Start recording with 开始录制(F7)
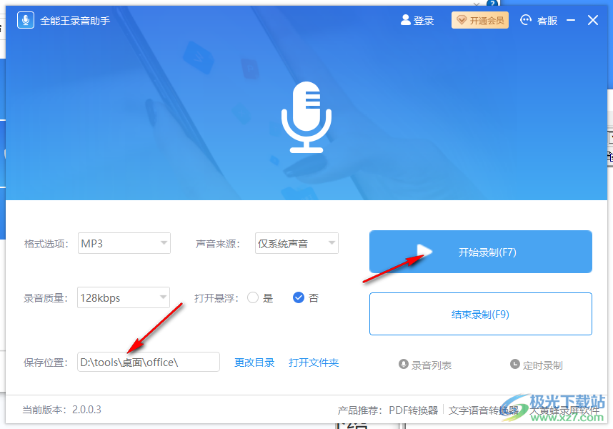The image size is (613, 429). click(x=480, y=252)
